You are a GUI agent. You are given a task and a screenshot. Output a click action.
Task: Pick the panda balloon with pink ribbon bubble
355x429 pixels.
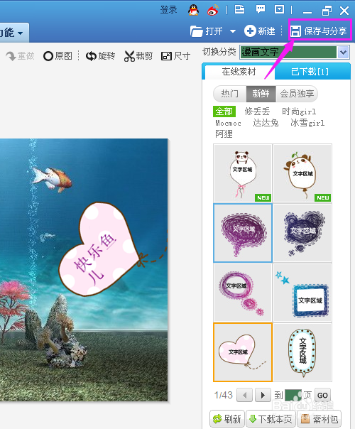click(243, 173)
